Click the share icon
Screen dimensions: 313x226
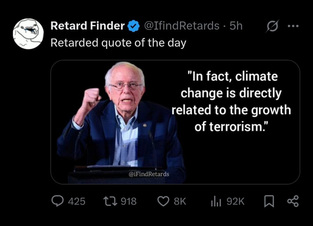tap(293, 201)
